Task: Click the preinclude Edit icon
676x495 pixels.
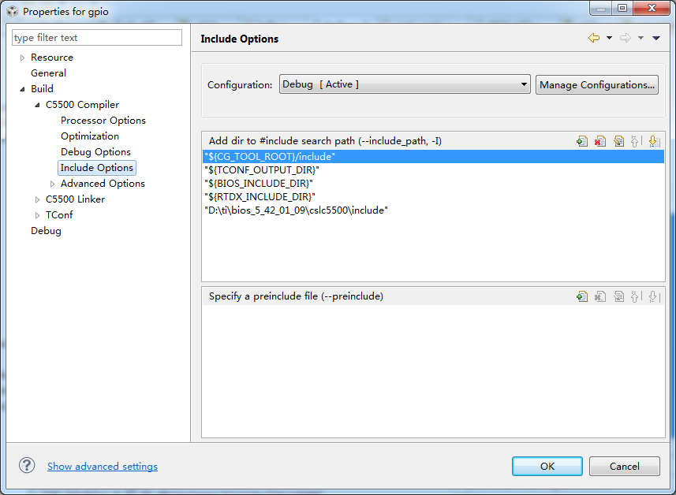Action: point(618,296)
